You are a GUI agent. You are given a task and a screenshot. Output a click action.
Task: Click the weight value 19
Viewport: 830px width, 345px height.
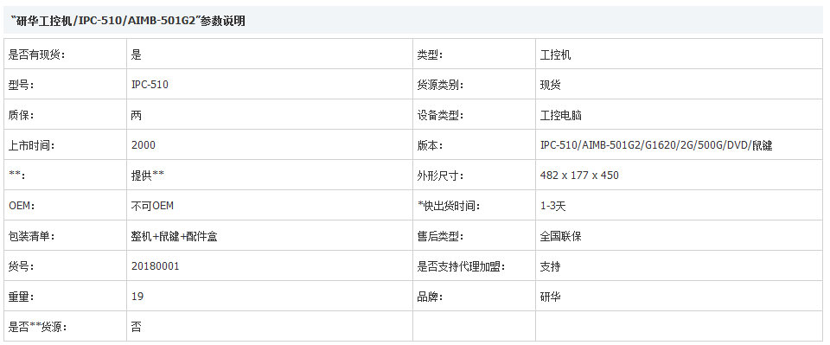pyautogui.click(x=137, y=297)
